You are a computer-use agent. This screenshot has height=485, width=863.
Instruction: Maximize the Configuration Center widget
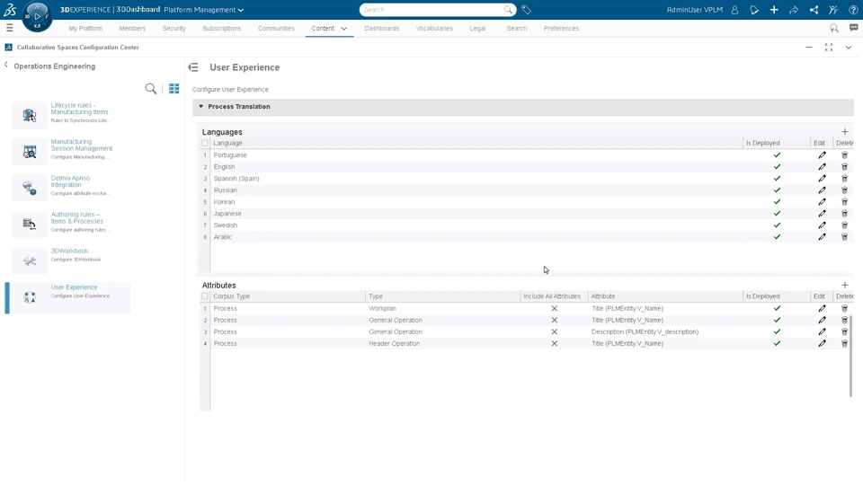(828, 48)
